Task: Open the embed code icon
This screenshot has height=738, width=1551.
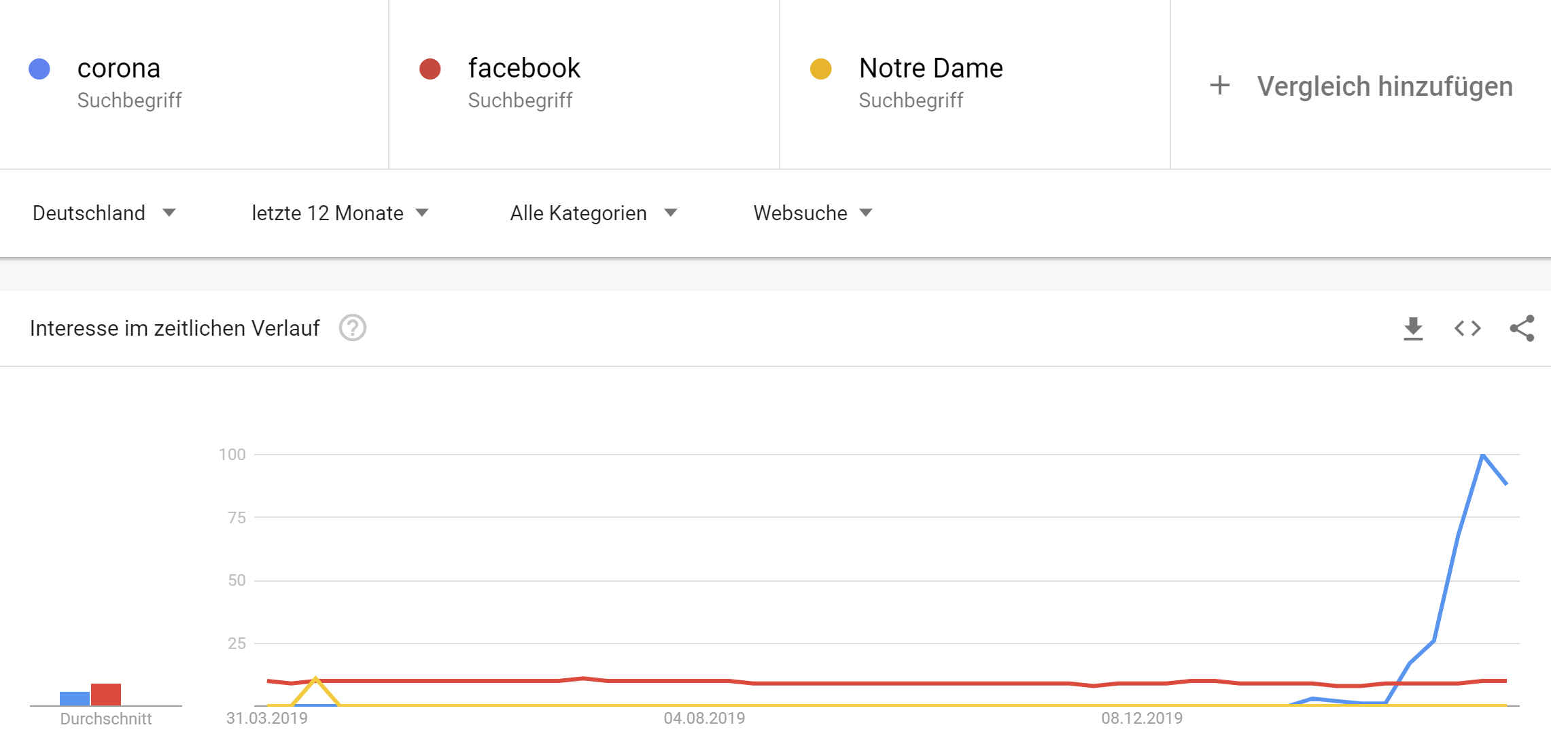Action: (x=1467, y=328)
